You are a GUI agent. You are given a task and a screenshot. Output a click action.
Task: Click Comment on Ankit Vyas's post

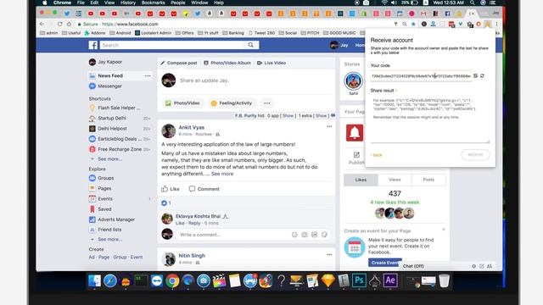204,189
